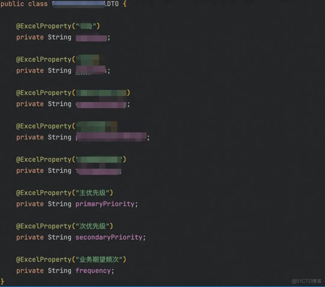Click 'String' type on the primaryPriority line
Viewport: 325px width, 287px height.
60,204
